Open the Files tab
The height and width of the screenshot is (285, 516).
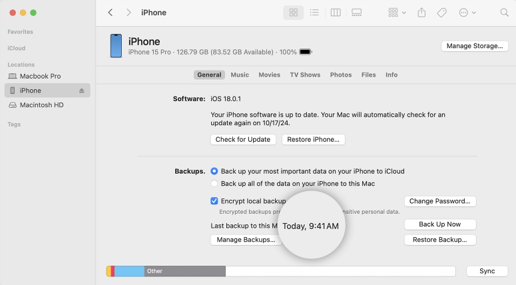(x=369, y=75)
